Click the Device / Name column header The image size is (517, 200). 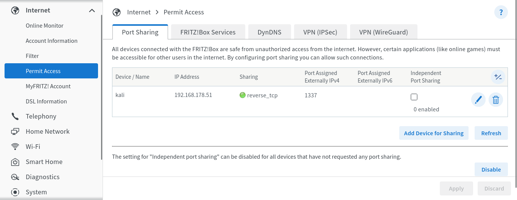click(x=132, y=77)
